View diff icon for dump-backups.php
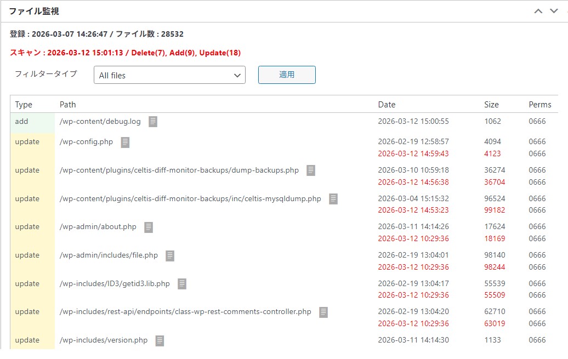The image size is (568, 359). pyautogui.click(x=311, y=170)
